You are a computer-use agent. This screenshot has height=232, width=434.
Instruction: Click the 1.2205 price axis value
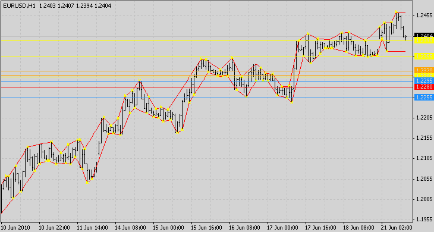pos(424,118)
